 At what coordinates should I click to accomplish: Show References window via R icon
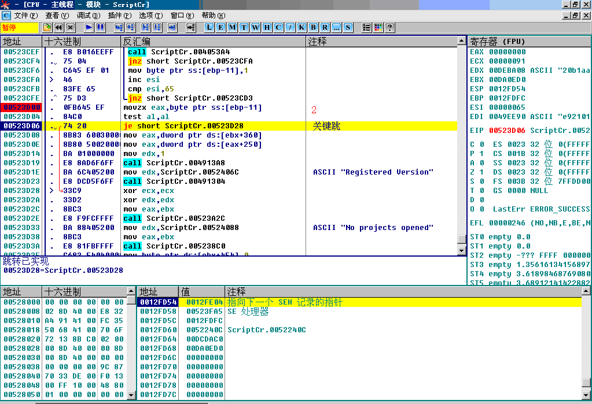click(x=325, y=28)
